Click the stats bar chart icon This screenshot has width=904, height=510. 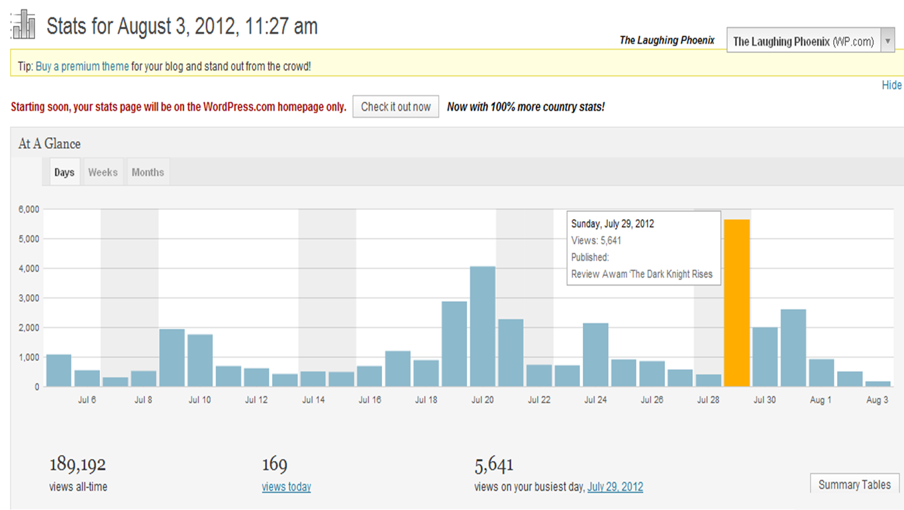tap(24, 25)
